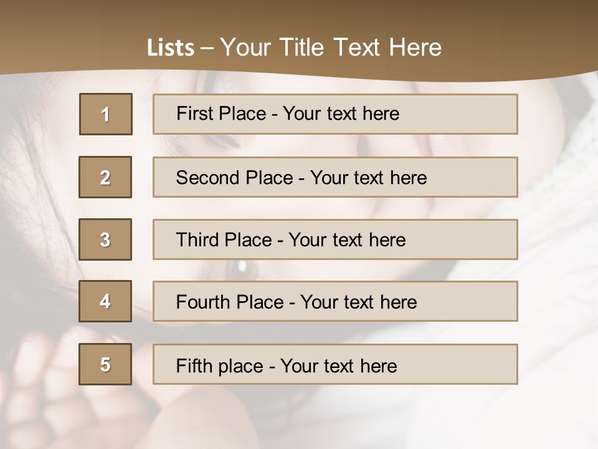Click the dash between 'Lists' and 'Your Title'
Screen dimensions: 598x449
coord(207,49)
